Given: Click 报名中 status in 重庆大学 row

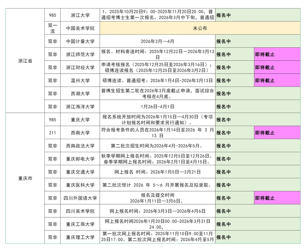Looking at the screenshot, I should pyautogui.click(x=258, y=120).
